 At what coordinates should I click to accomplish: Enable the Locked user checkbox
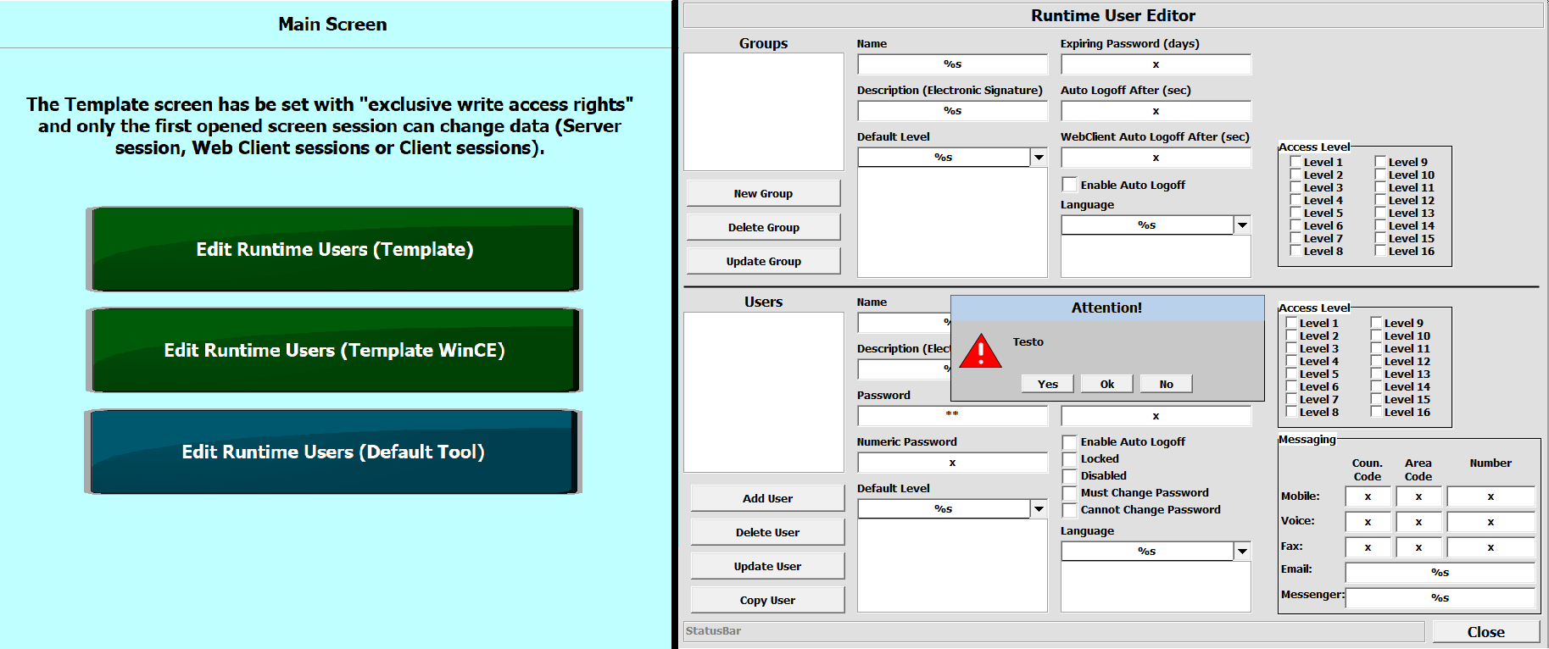pyautogui.click(x=1070, y=459)
